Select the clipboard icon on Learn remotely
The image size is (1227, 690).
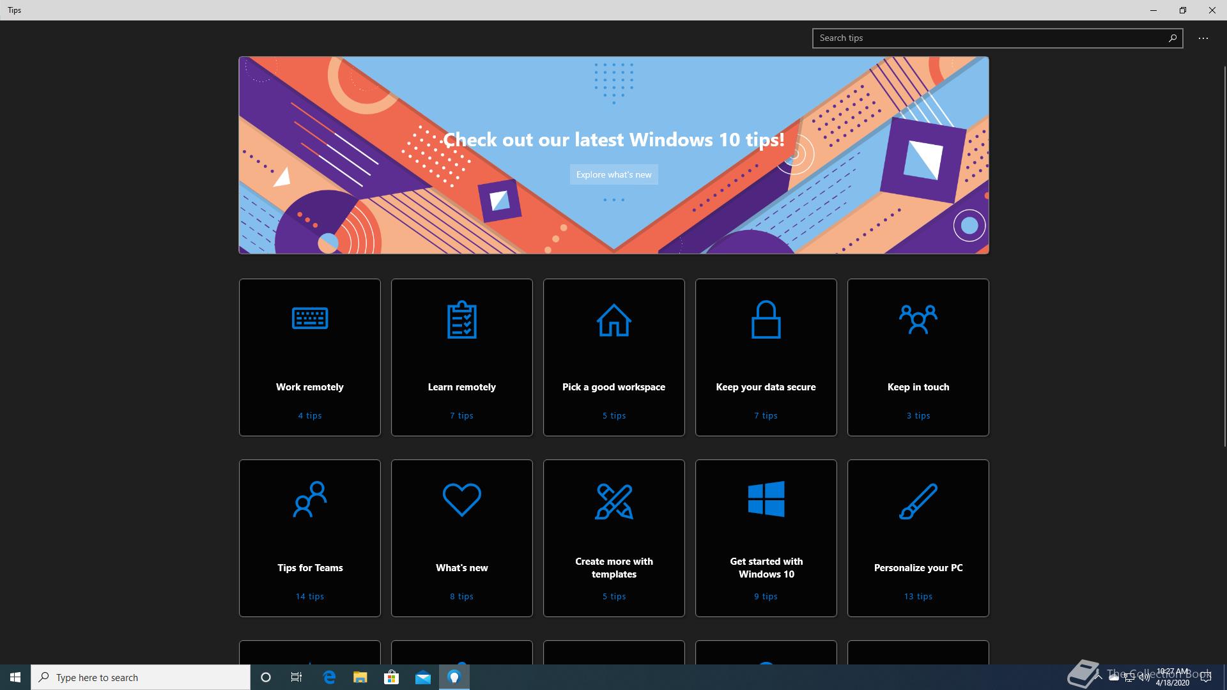(x=462, y=319)
